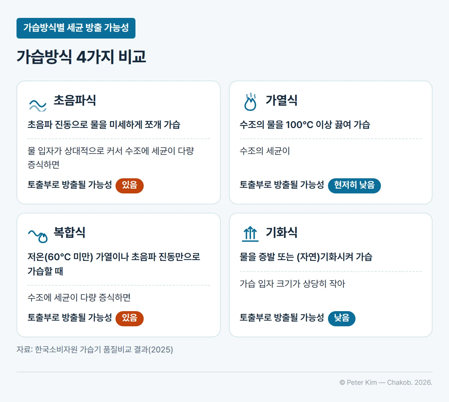This screenshot has width=449, height=402.
Task: Click the text 물 입자가 상대적으로 커서
Action: tap(75, 151)
